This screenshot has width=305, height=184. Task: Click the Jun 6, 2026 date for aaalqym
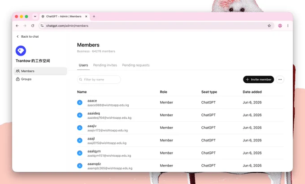click(252, 153)
